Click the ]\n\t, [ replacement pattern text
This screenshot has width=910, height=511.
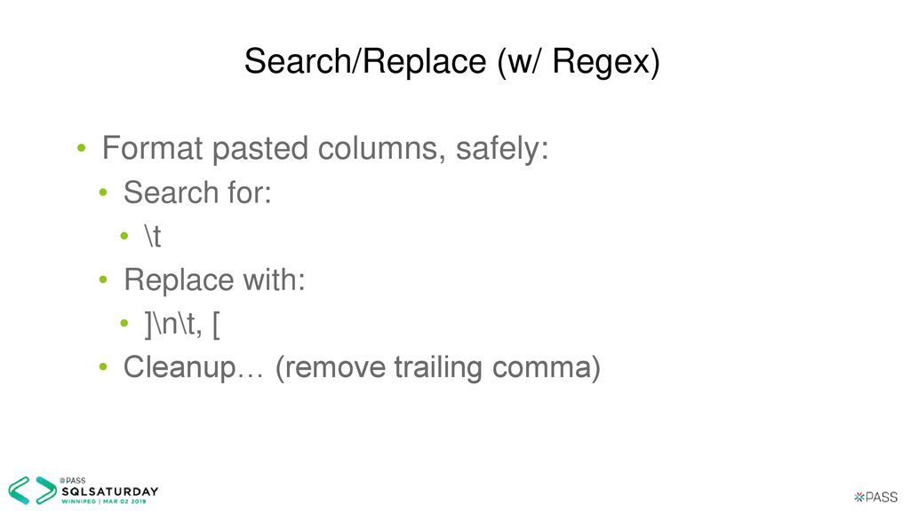tap(182, 324)
